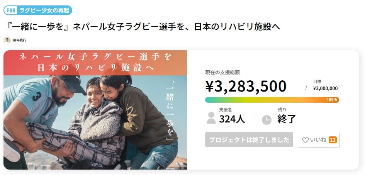
Task: Click the blue FOR badge
Action: [11, 10]
